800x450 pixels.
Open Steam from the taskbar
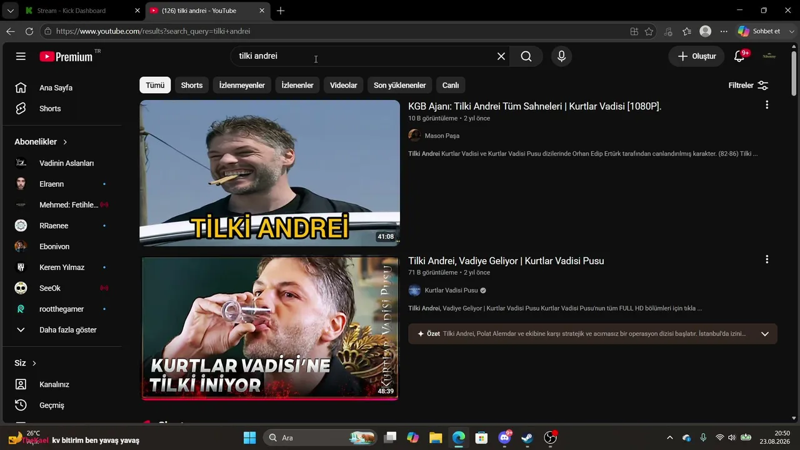527,437
